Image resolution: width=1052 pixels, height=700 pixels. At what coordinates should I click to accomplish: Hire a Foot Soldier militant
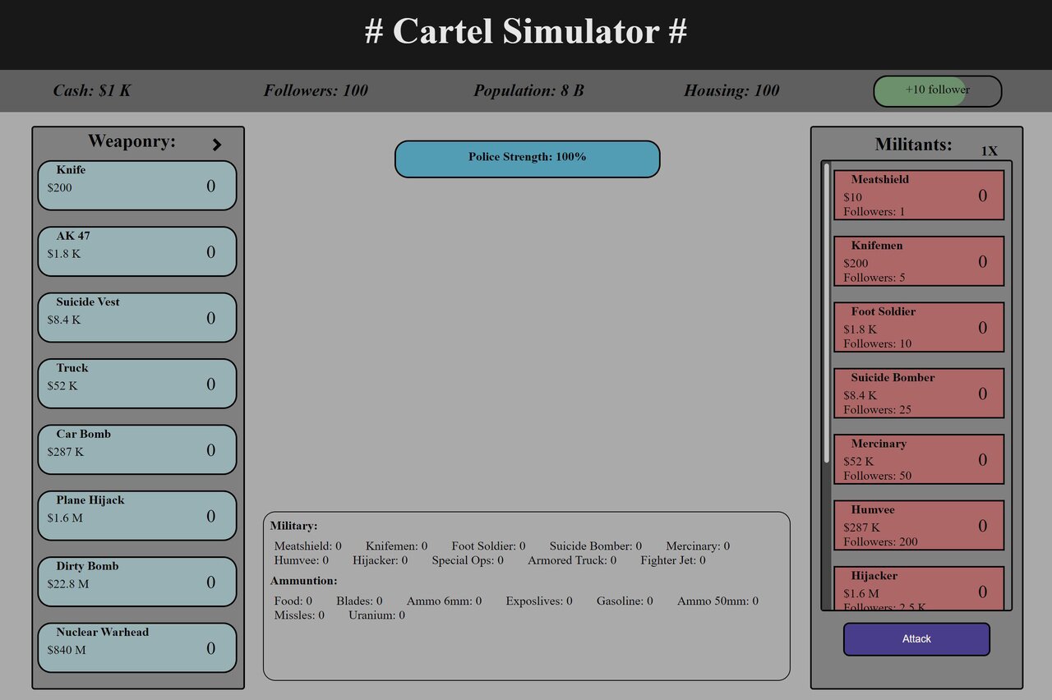[918, 327]
